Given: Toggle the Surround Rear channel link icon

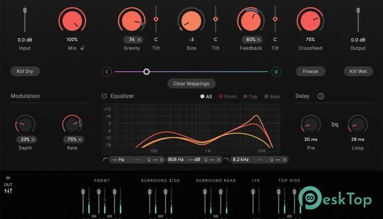Looking at the screenshot, I should (x=216, y=216).
